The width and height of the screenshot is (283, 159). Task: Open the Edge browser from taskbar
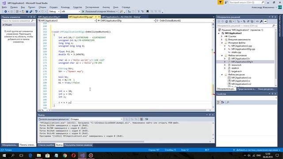30,155
